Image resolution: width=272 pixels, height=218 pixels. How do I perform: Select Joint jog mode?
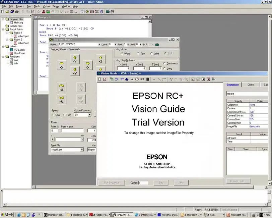click(x=151, y=54)
